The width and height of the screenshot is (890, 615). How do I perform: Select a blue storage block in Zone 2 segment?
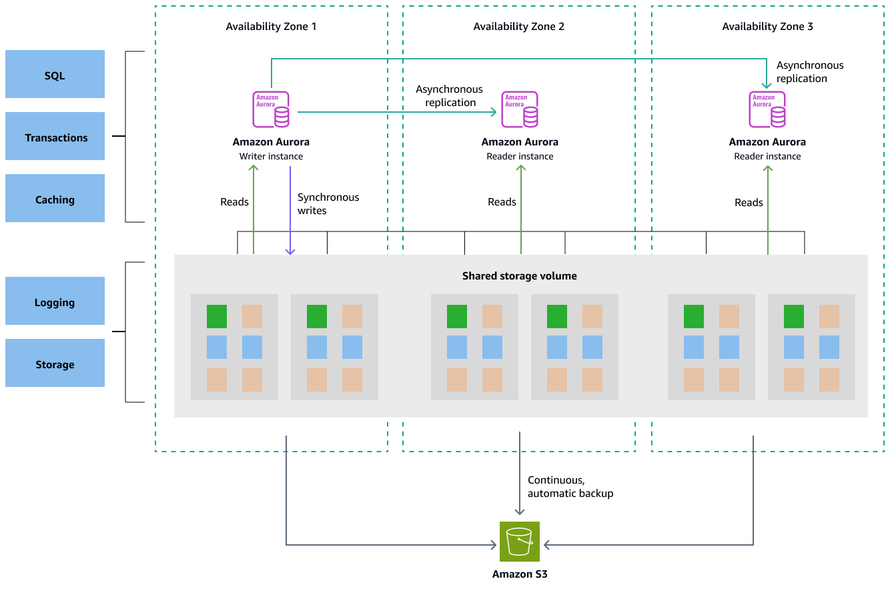tap(456, 348)
